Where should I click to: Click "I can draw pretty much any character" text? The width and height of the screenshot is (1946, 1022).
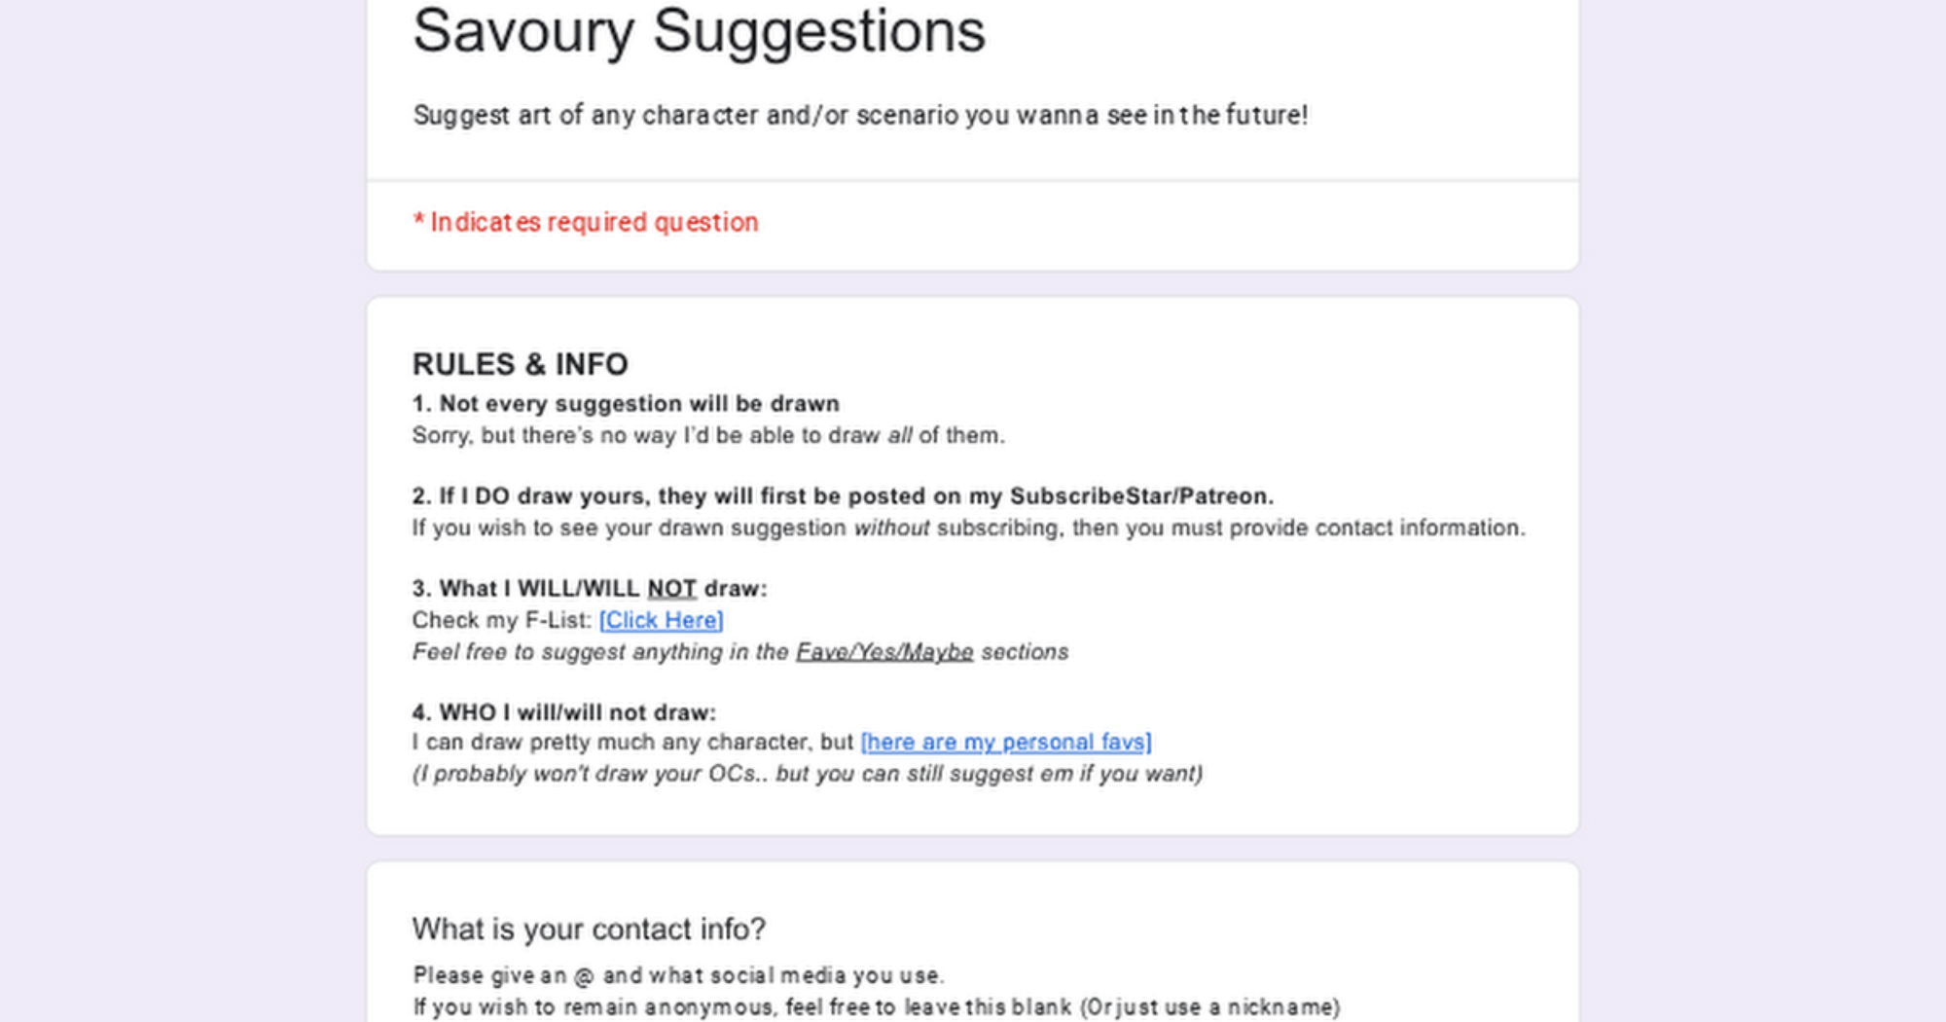pos(632,742)
